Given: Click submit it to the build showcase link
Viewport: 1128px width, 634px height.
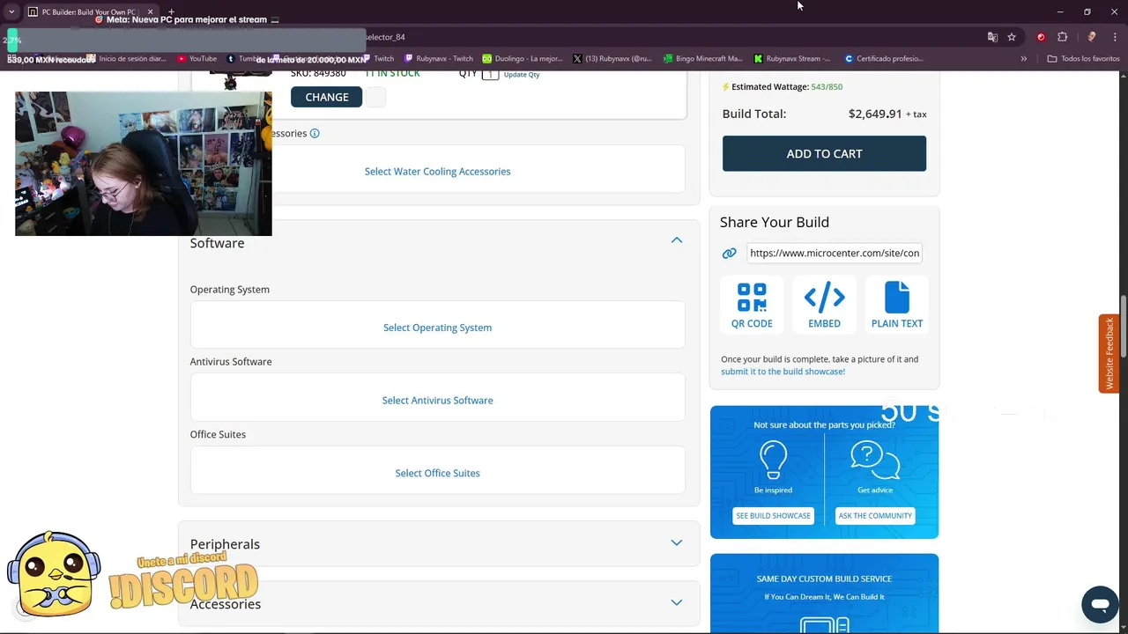Looking at the screenshot, I should coord(783,372).
